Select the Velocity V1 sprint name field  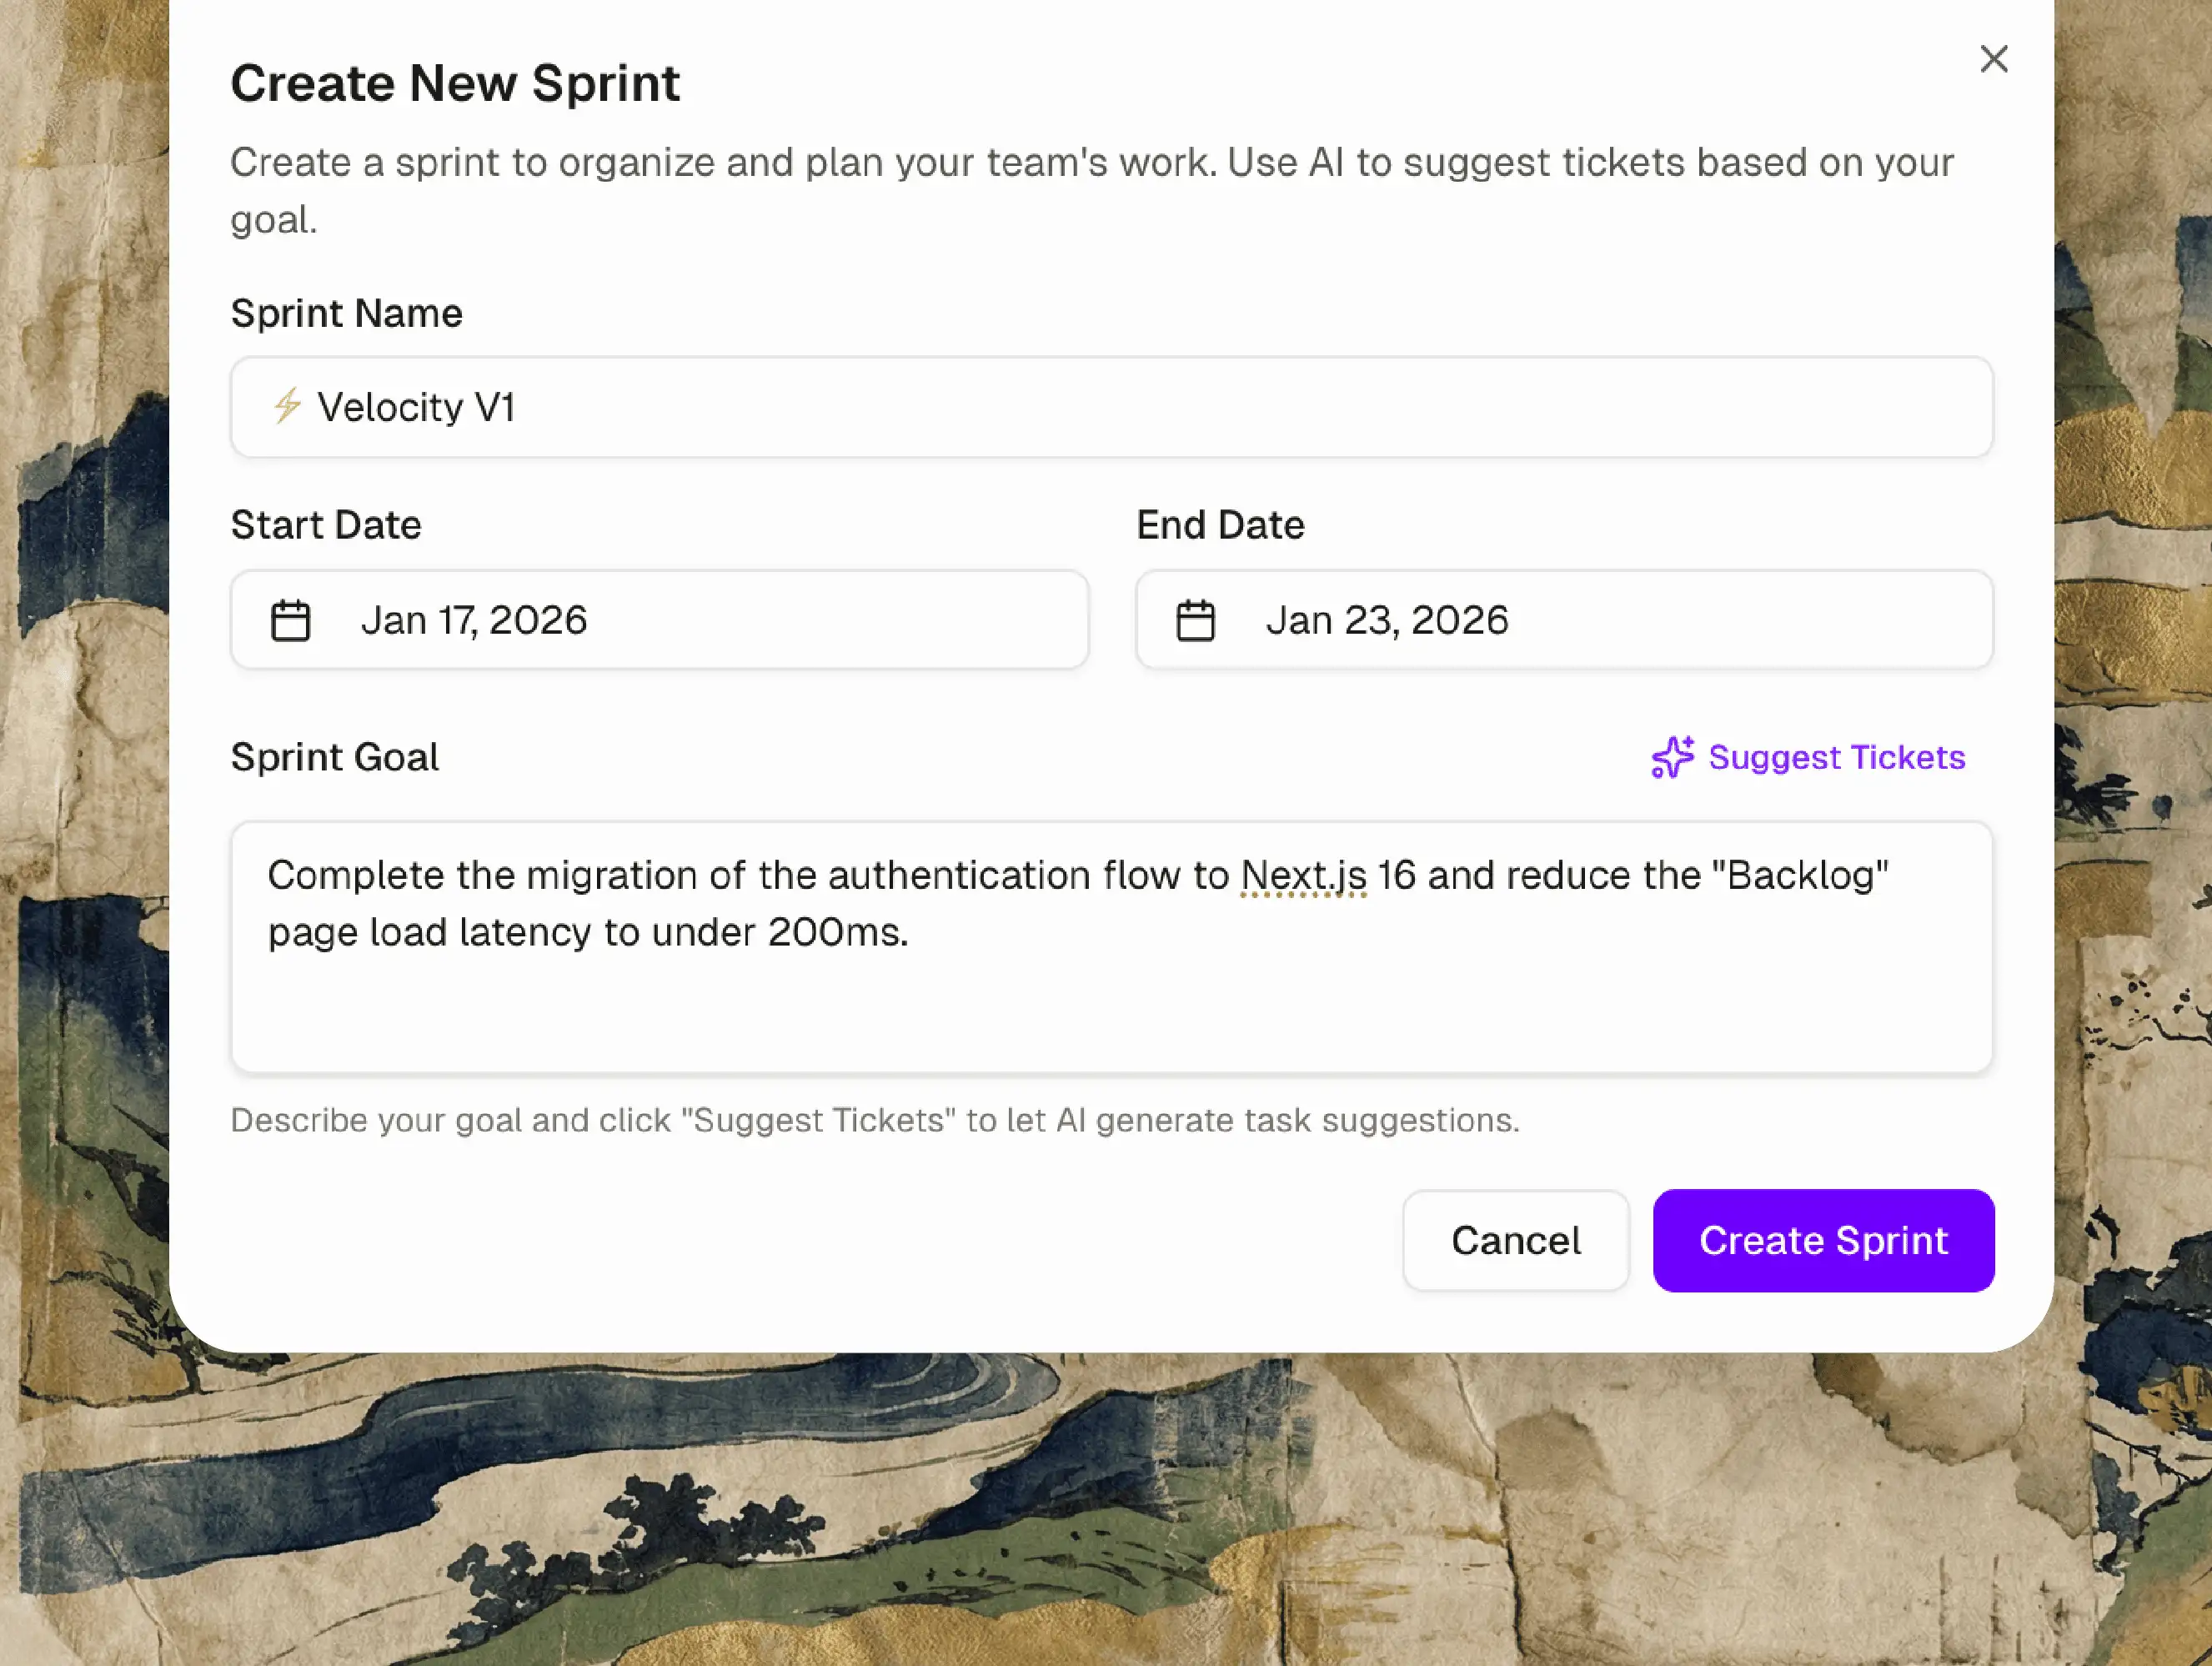(x=1110, y=407)
